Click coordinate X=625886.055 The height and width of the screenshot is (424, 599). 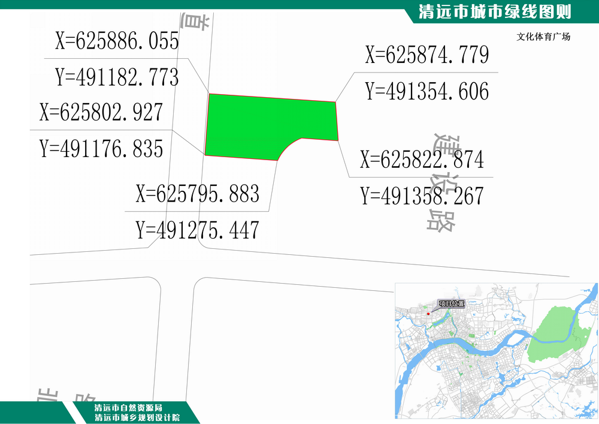coord(117,41)
